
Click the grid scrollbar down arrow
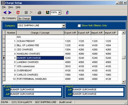[x=124, y=82]
